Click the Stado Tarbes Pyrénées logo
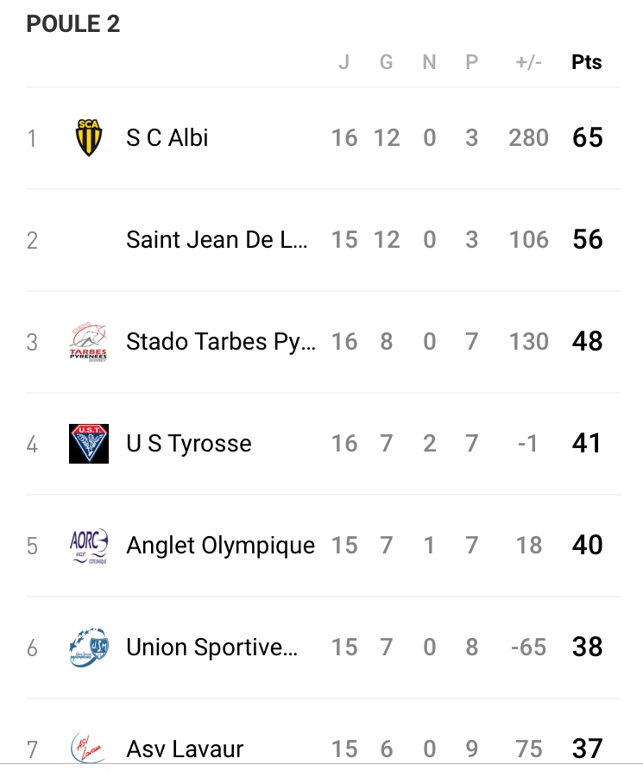Screen dimensions: 643x771 (x=88, y=342)
